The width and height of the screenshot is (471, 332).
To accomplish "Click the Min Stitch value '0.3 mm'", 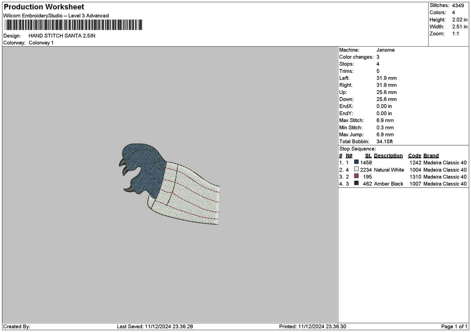I will 385,127.
